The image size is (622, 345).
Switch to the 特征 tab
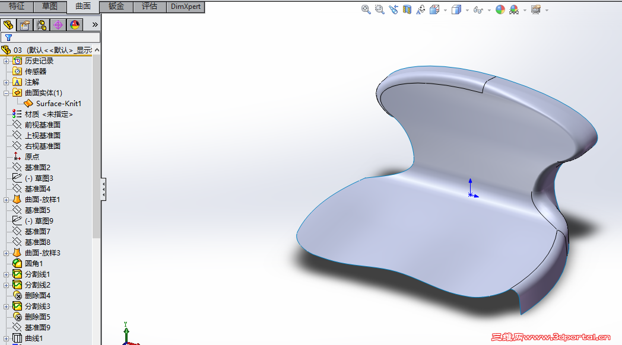16,7
